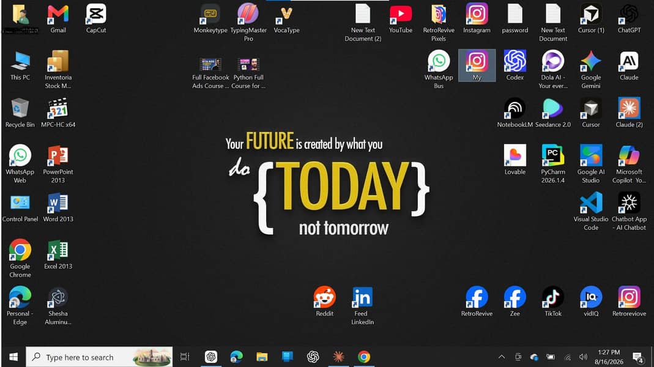The width and height of the screenshot is (654, 367).
Task: Open Task View from the taskbar
Action: pos(185,357)
